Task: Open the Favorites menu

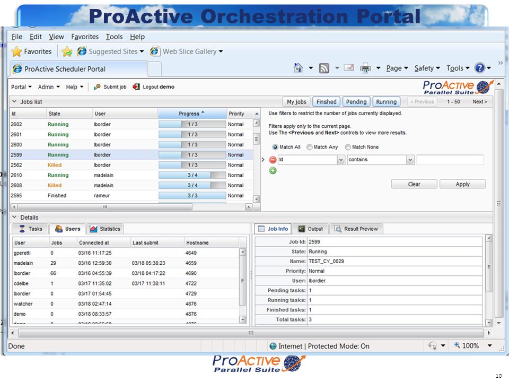Action: point(85,37)
